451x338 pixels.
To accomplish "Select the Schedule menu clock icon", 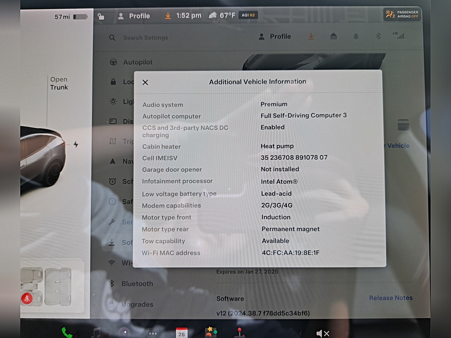I will [x=112, y=181].
